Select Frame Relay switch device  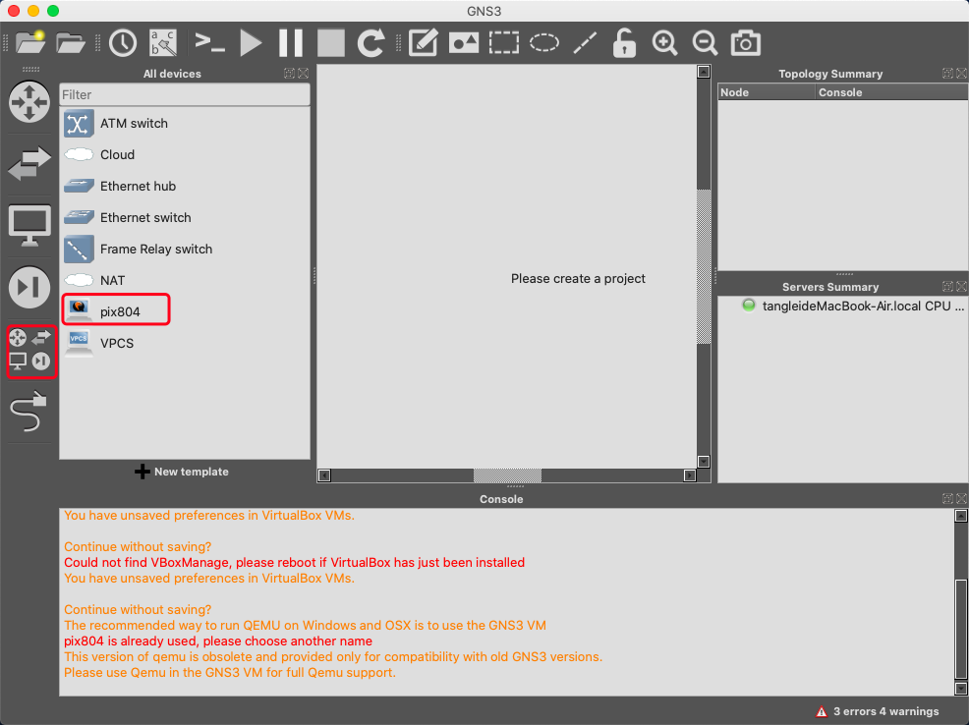point(184,249)
